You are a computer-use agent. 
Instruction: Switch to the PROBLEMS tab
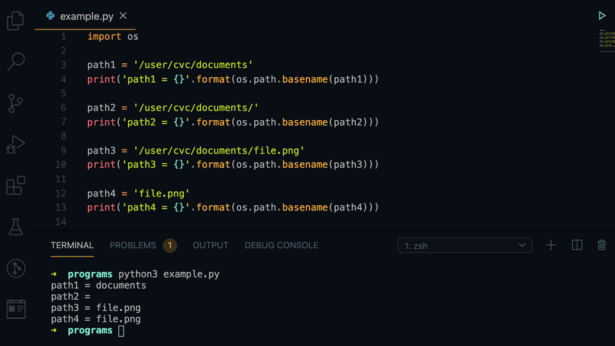coord(133,245)
